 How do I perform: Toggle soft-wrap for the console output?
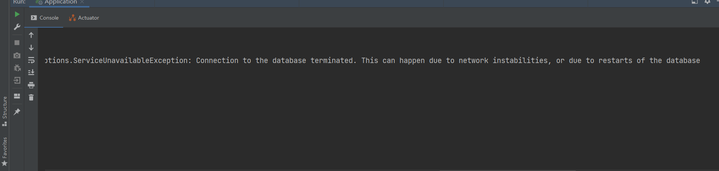click(x=31, y=60)
